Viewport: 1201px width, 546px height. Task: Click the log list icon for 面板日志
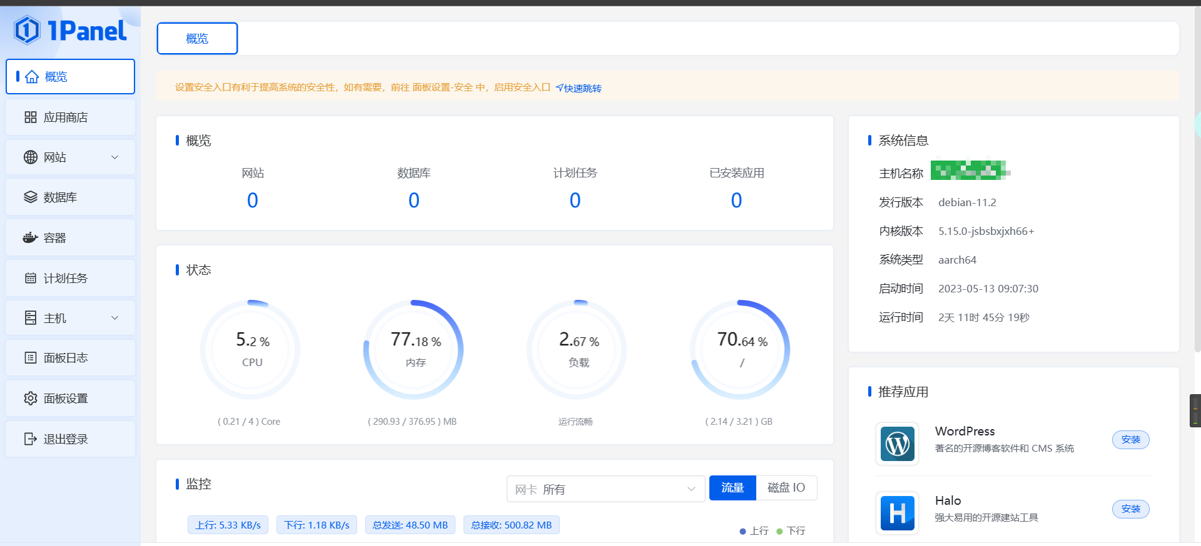click(x=31, y=358)
